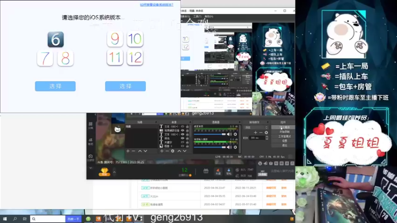Image resolution: width=397 pixels, height=223 pixels.
Task: Click the 300 ms duration field
Action: [x=257, y=138]
